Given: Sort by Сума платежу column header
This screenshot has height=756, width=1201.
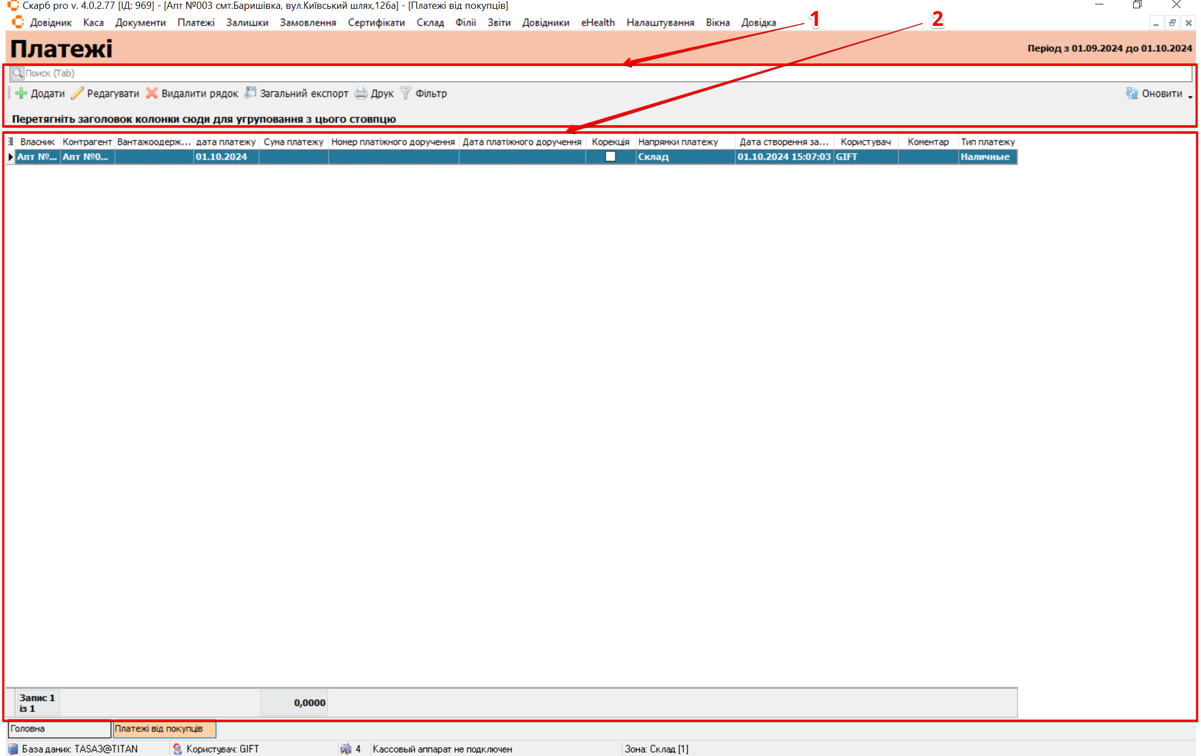Looking at the screenshot, I should (293, 142).
